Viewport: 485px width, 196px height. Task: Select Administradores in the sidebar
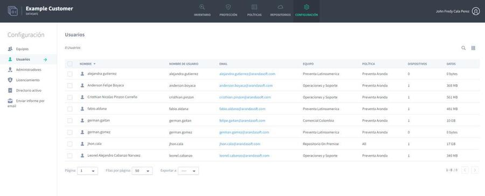[29, 70]
